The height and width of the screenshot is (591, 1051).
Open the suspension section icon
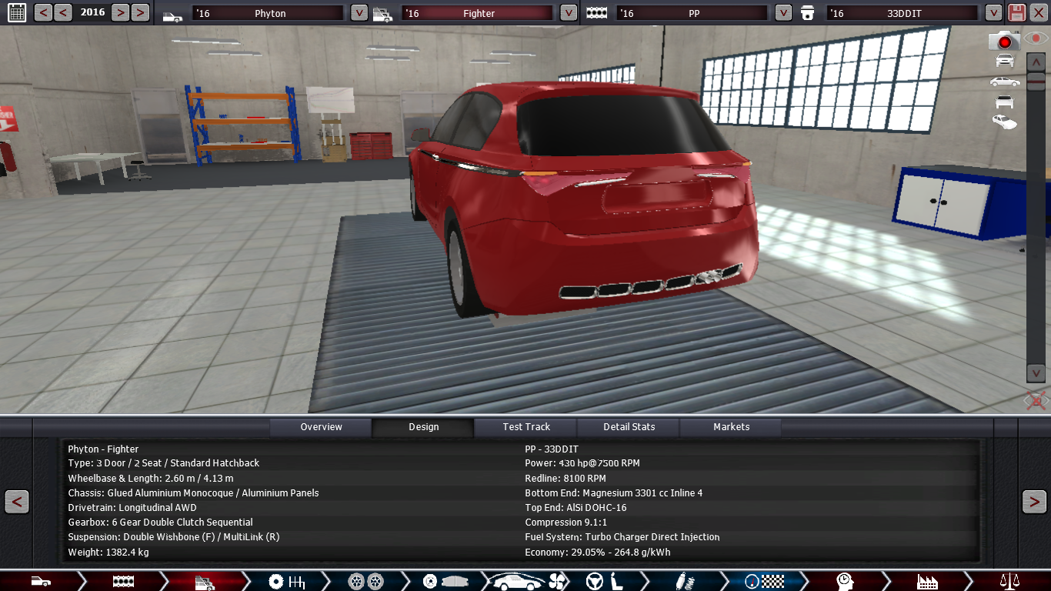[682, 581]
